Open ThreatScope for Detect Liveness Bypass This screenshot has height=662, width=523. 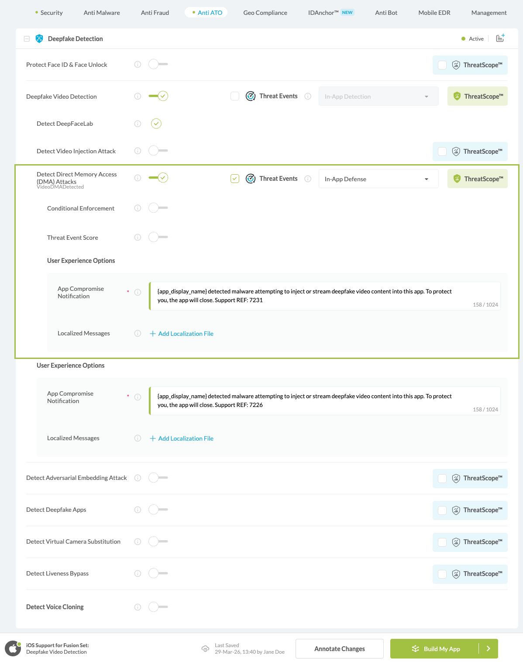(470, 574)
